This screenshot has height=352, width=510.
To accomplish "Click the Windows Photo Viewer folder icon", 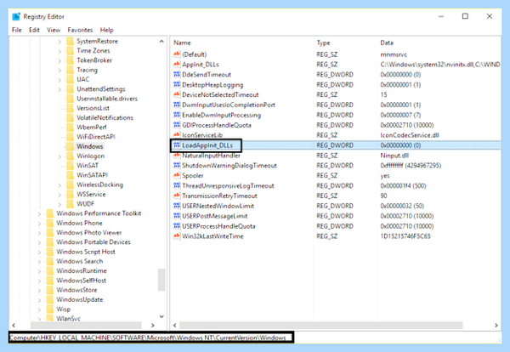I will (x=50, y=232).
